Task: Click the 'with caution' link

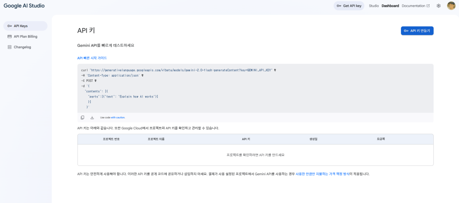Action: coord(118,117)
